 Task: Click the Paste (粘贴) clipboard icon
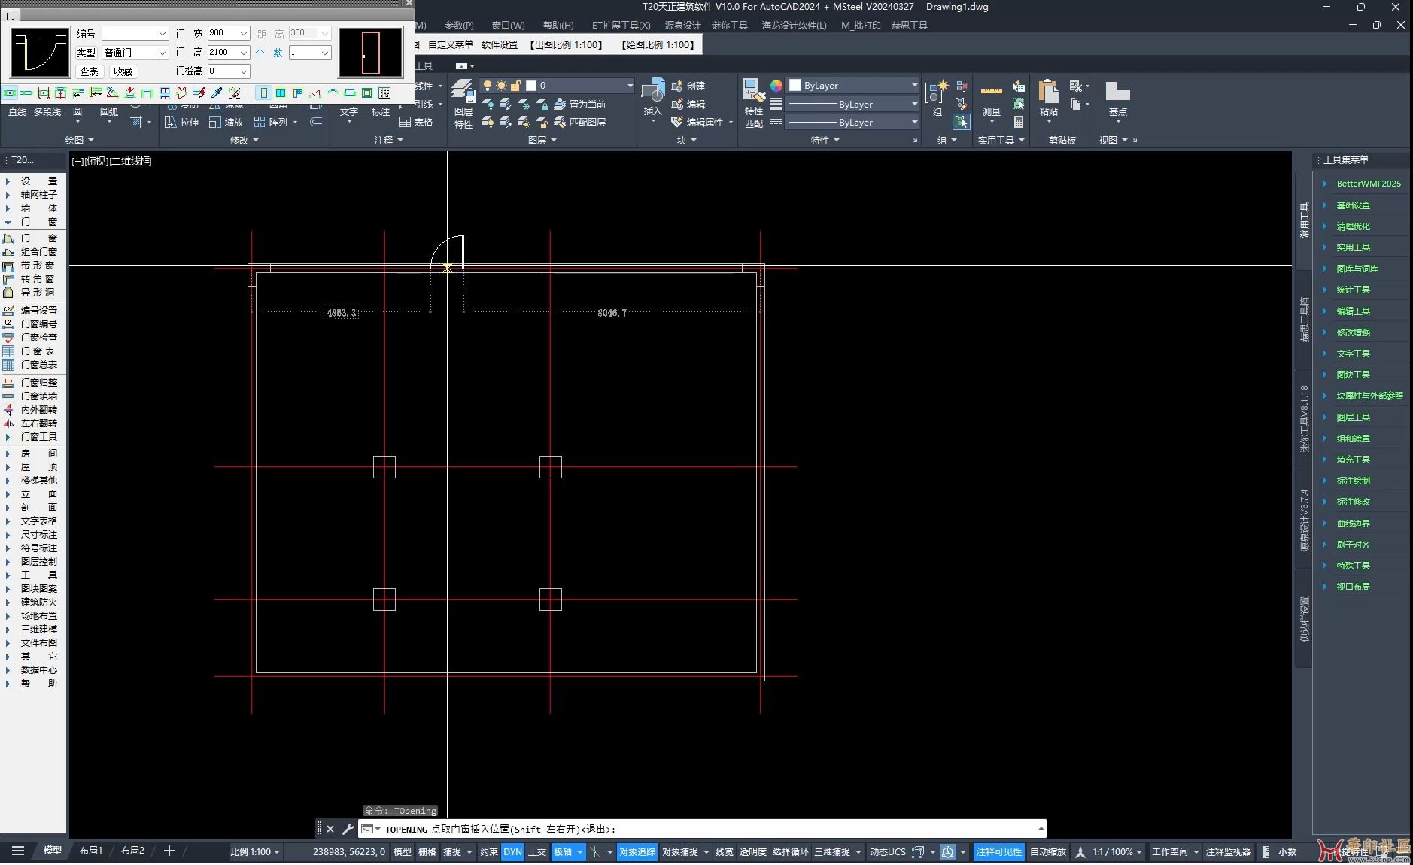(x=1048, y=91)
